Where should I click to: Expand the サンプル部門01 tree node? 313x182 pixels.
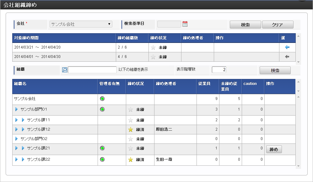point(17,109)
